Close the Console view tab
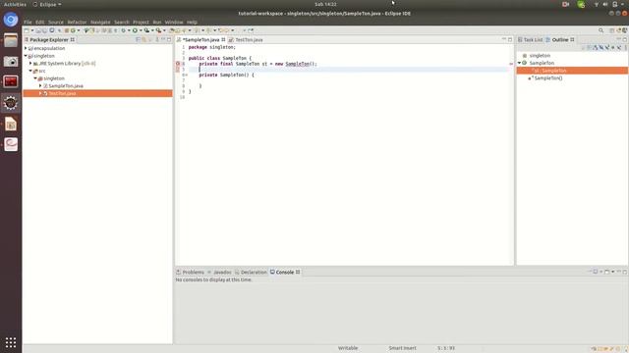The width and height of the screenshot is (629, 353). [298, 272]
